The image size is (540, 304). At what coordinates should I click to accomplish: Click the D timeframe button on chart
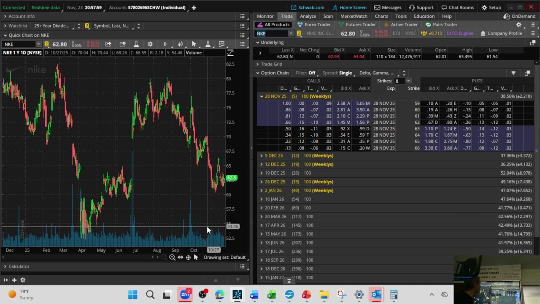click(165, 44)
